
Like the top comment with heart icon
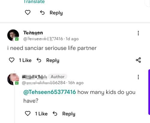[x=28, y=12]
